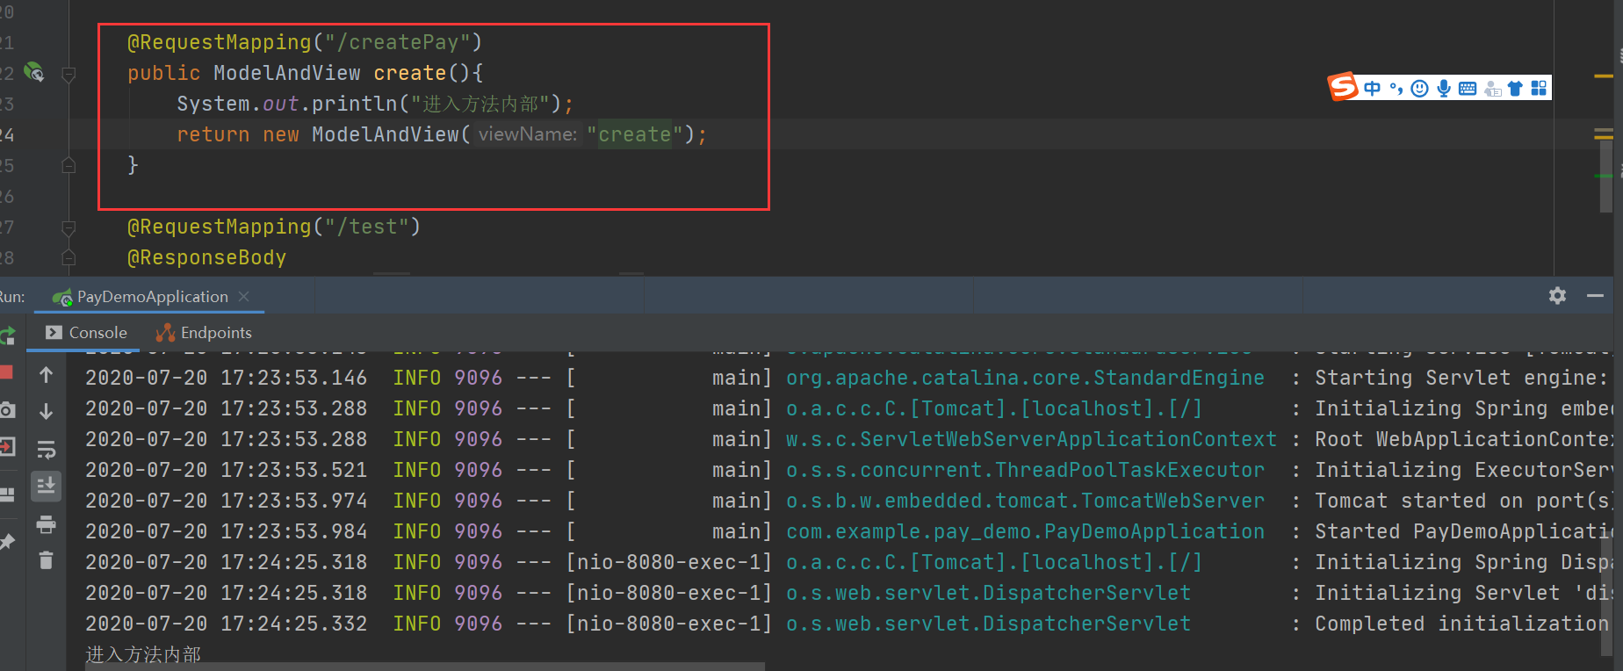
Task: Switch to the Endpoints tab
Action: tap(204, 333)
